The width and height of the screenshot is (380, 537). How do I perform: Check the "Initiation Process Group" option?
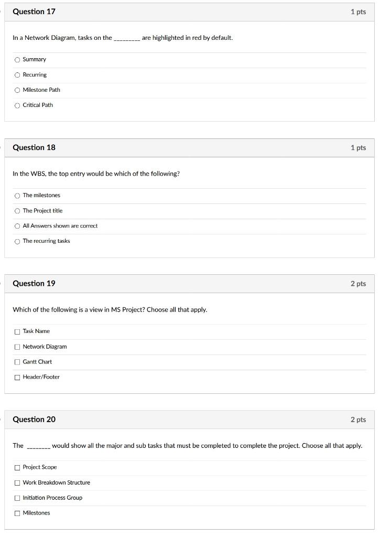click(x=17, y=497)
